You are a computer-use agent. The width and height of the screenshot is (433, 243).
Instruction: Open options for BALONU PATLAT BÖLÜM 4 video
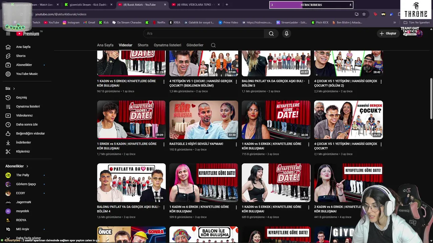click(x=164, y=207)
